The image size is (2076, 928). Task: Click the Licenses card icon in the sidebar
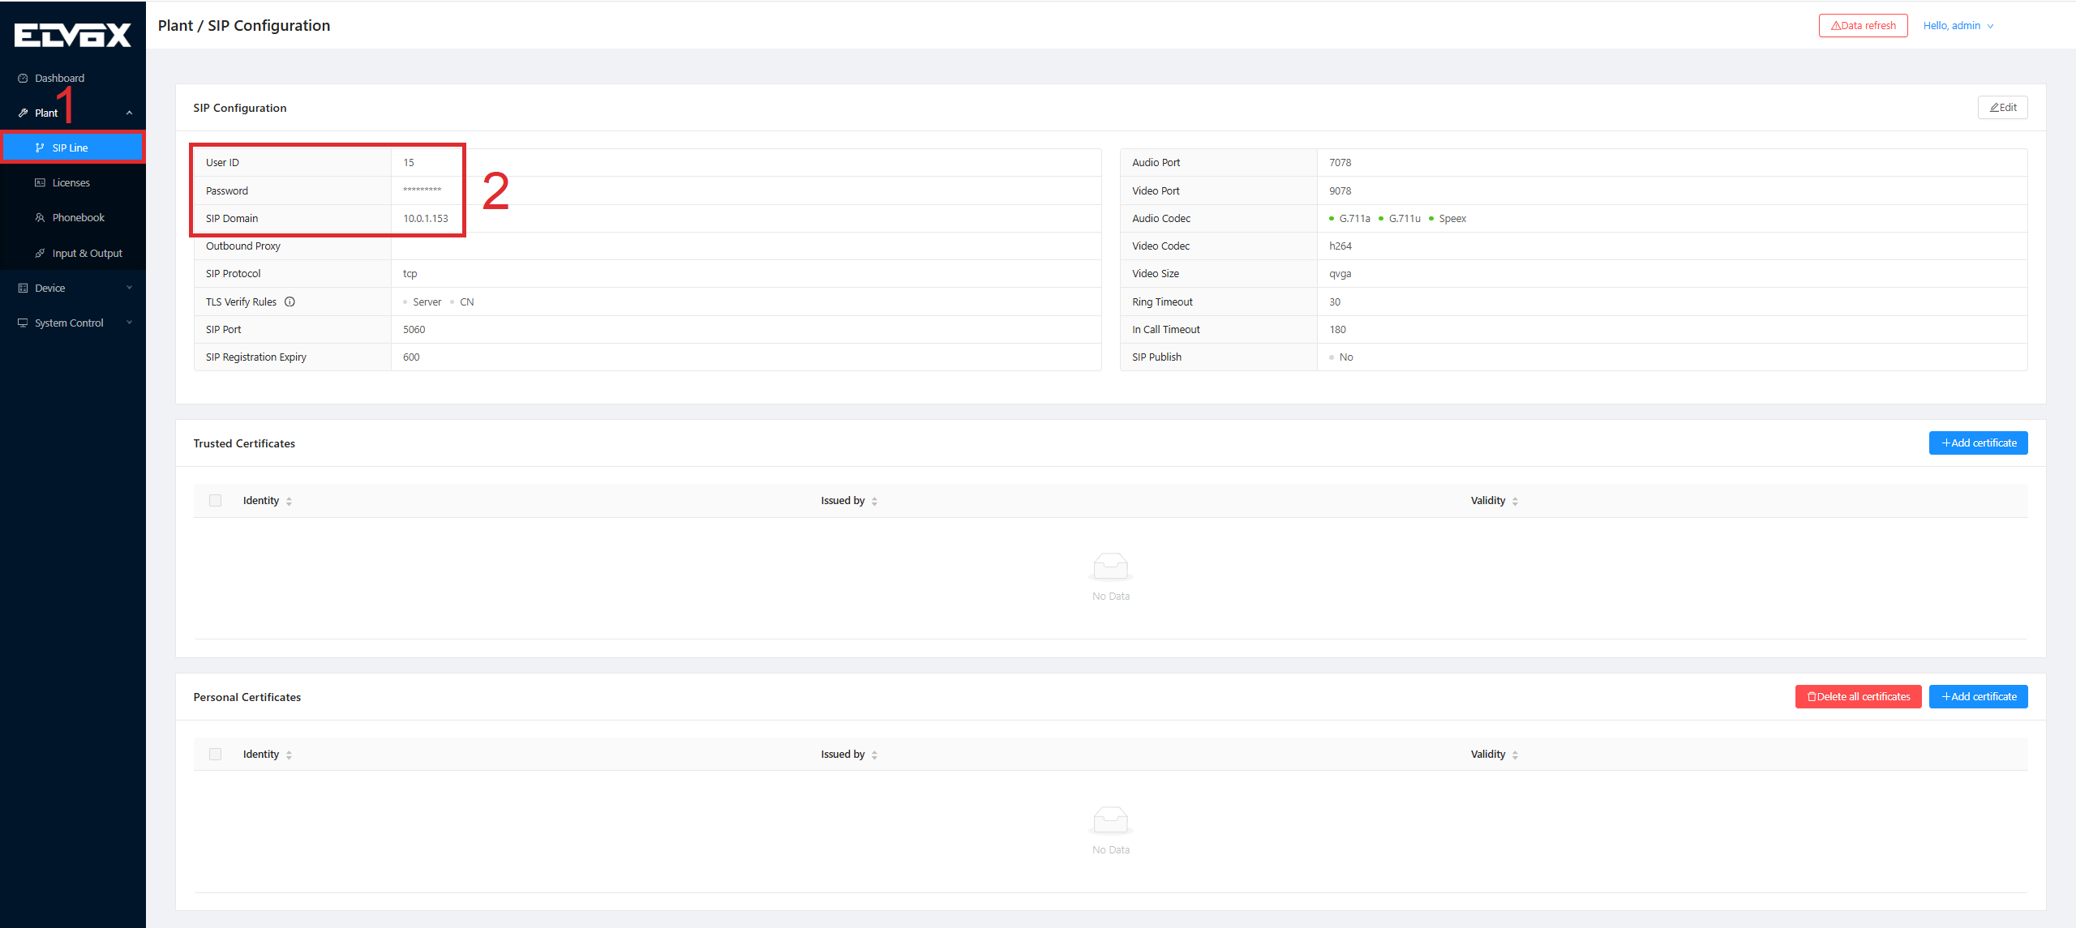click(40, 183)
